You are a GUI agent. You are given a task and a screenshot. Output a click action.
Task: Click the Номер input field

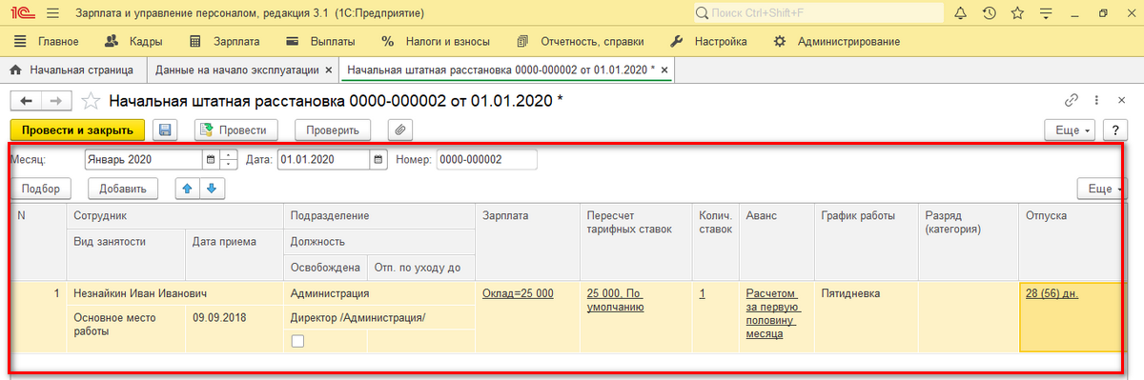click(486, 160)
